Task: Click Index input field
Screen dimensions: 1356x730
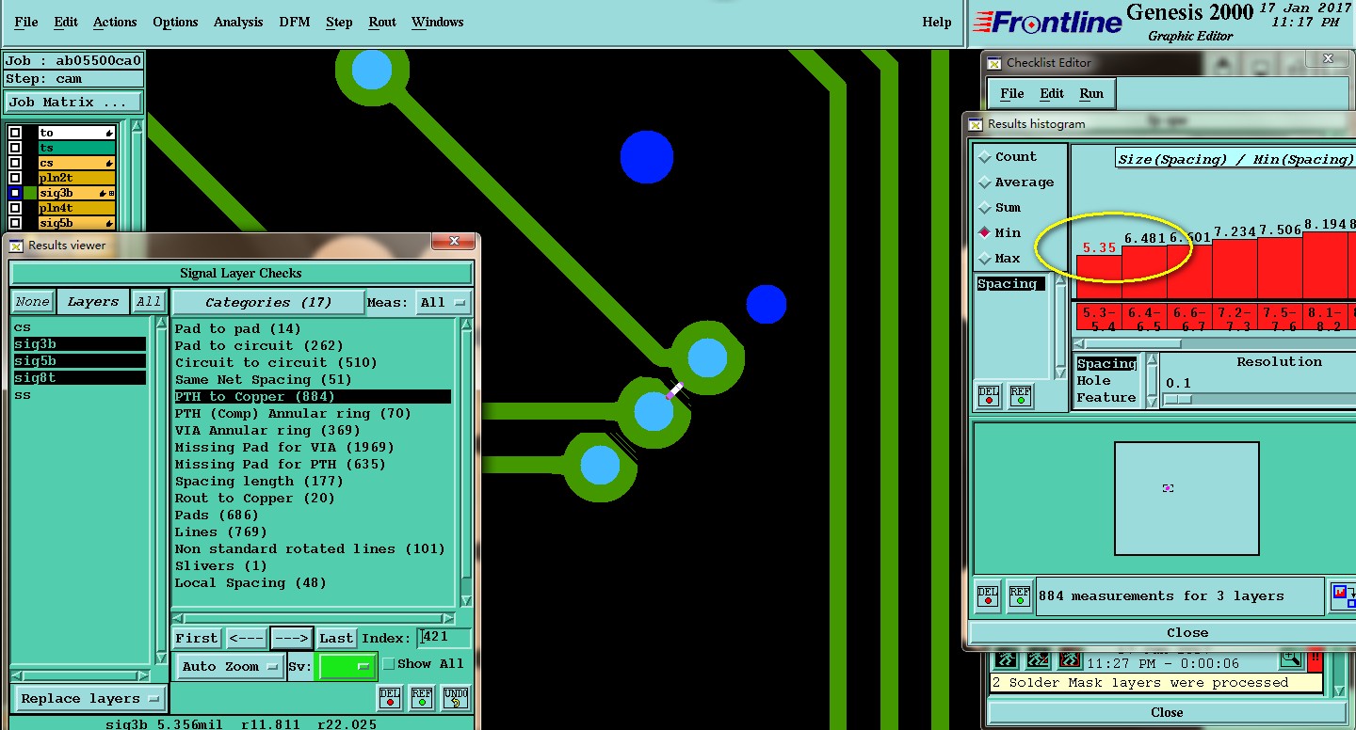Action: 444,637
